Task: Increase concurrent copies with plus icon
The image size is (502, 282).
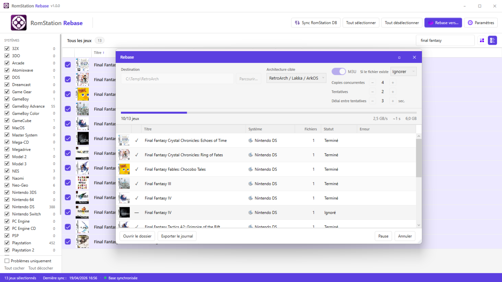Action: (393, 83)
